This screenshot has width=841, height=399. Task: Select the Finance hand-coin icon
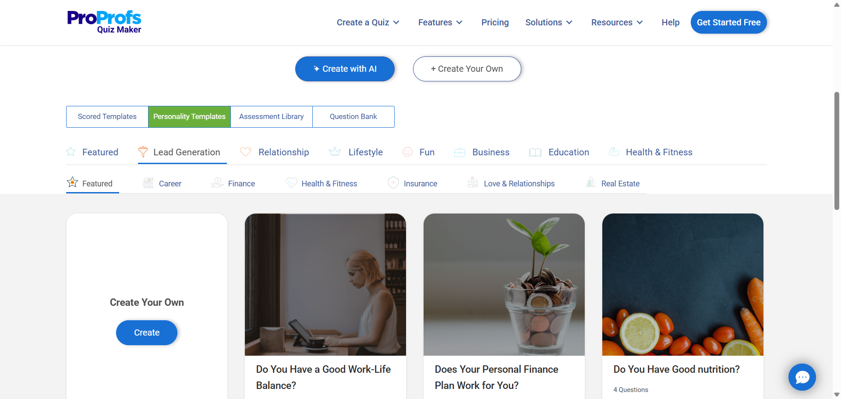coord(218,182)
